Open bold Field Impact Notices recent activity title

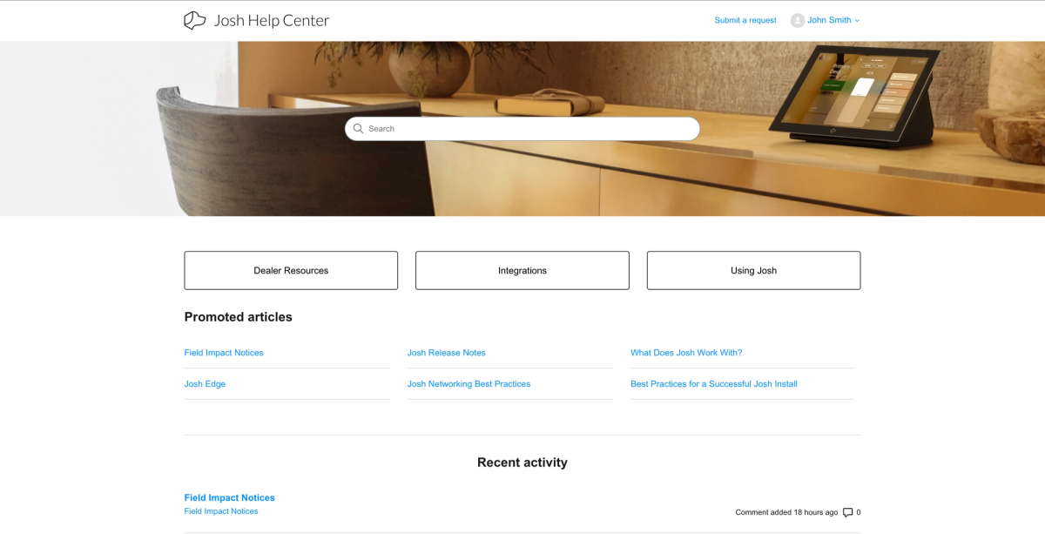[230, 498]
